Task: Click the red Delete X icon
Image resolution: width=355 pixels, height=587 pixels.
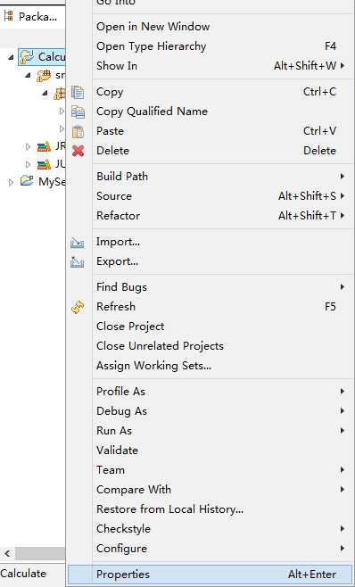Action: coord(78,151)
